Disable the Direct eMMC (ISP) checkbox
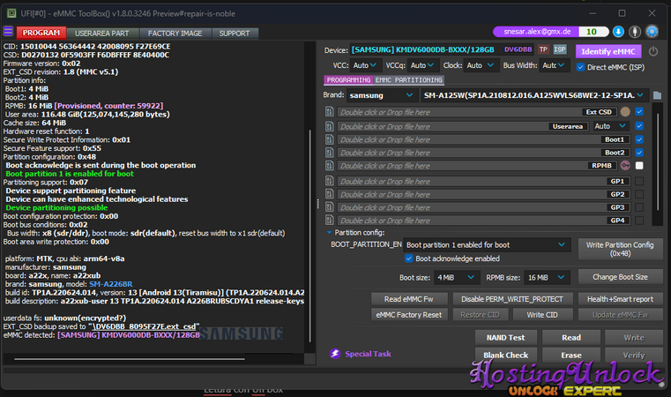671x397 pixels. pyautogui.click(x=580, y=66)
